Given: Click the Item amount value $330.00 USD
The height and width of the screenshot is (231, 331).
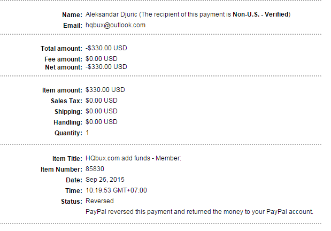Looking at the screenshot, I should coord(105,90).
